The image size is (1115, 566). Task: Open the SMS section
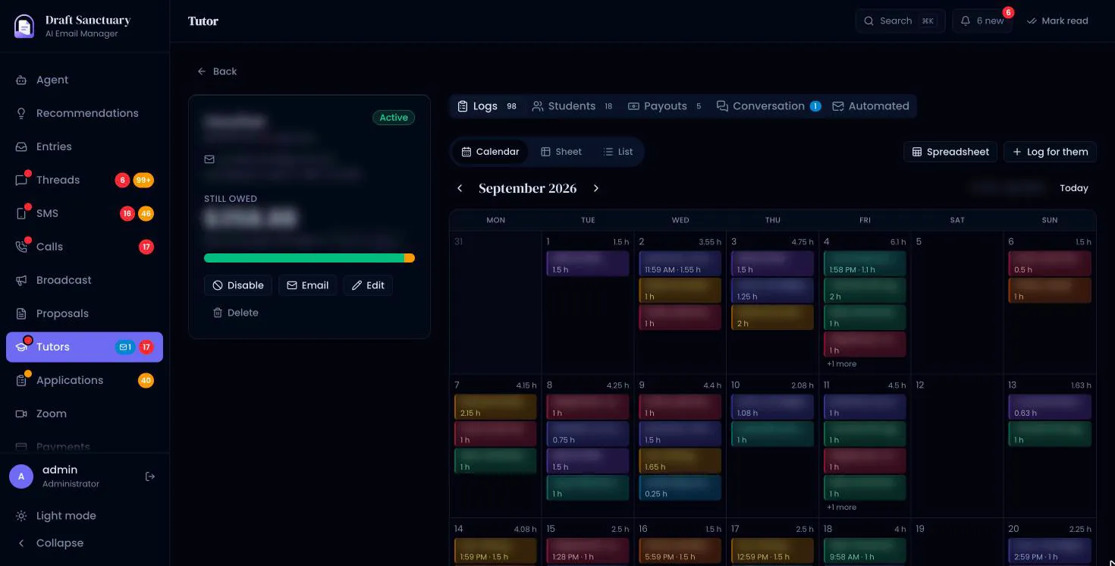[84, 213]
